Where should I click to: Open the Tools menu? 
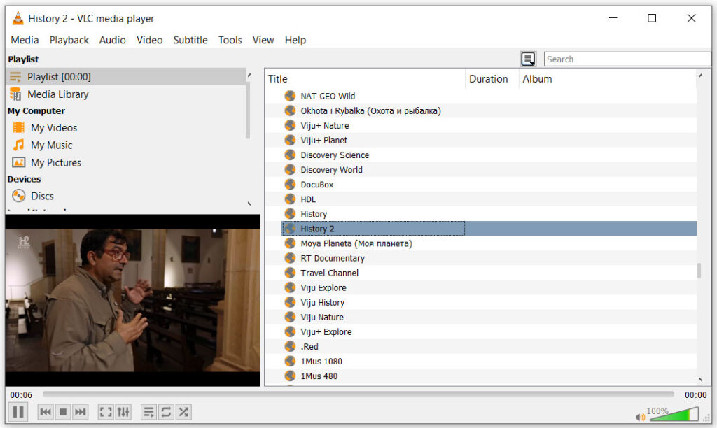230,40
